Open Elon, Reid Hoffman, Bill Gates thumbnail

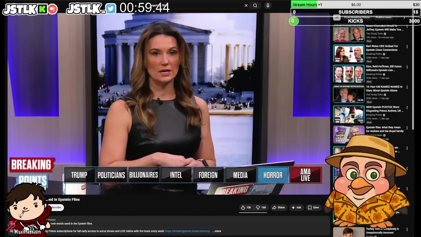click(349, 74)
